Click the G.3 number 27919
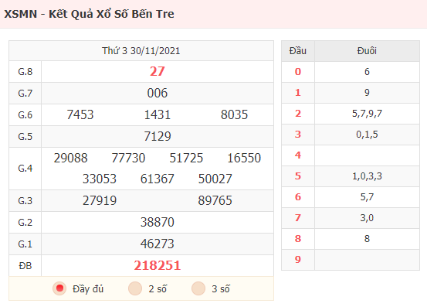 (x=100, y=200)
